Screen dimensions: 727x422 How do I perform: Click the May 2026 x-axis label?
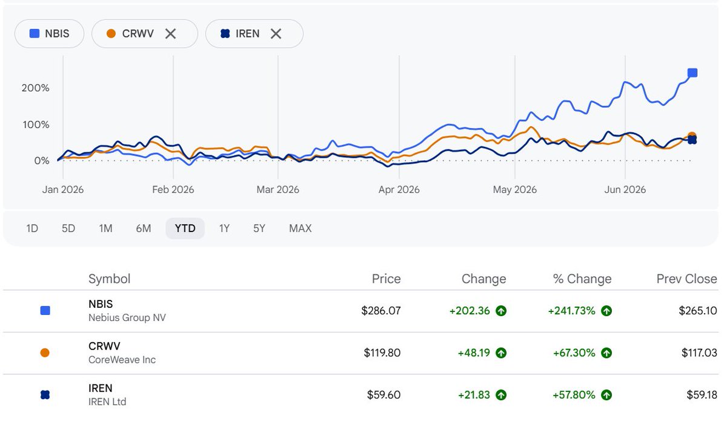pyautogui.click(x=515, y=190)
